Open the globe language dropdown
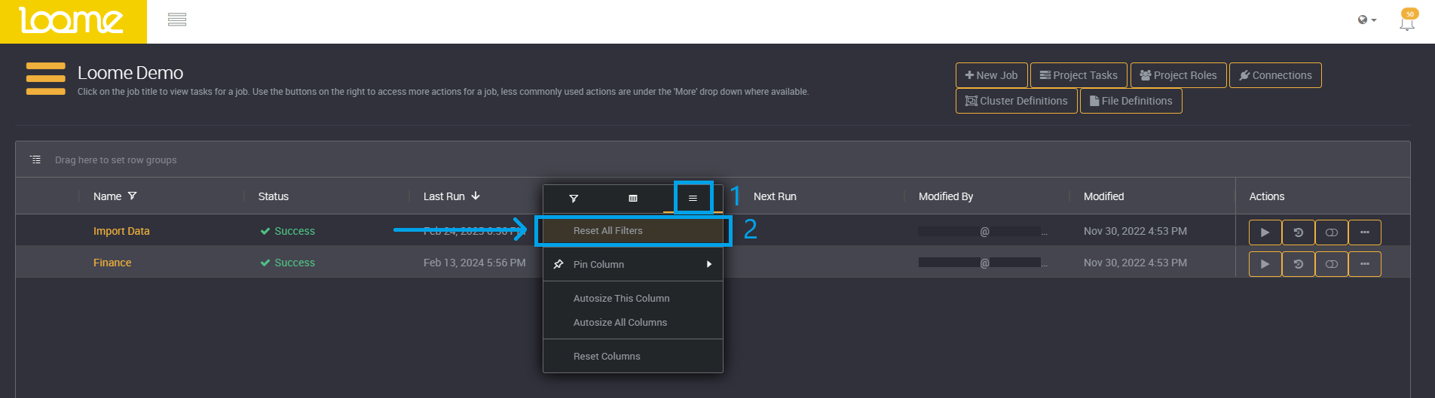The image size is (1435, 398). pyautogui.click(x=1366, y=20)
